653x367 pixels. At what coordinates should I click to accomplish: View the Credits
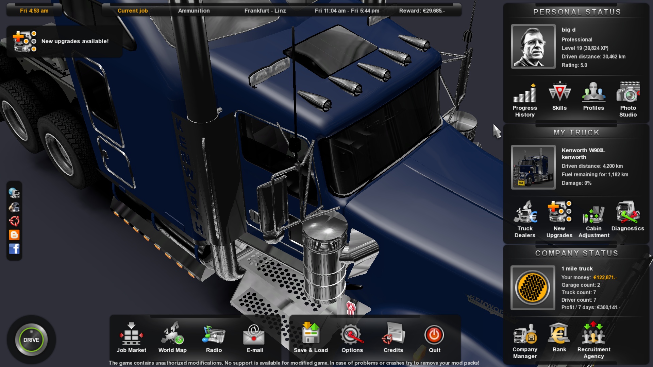393,337
